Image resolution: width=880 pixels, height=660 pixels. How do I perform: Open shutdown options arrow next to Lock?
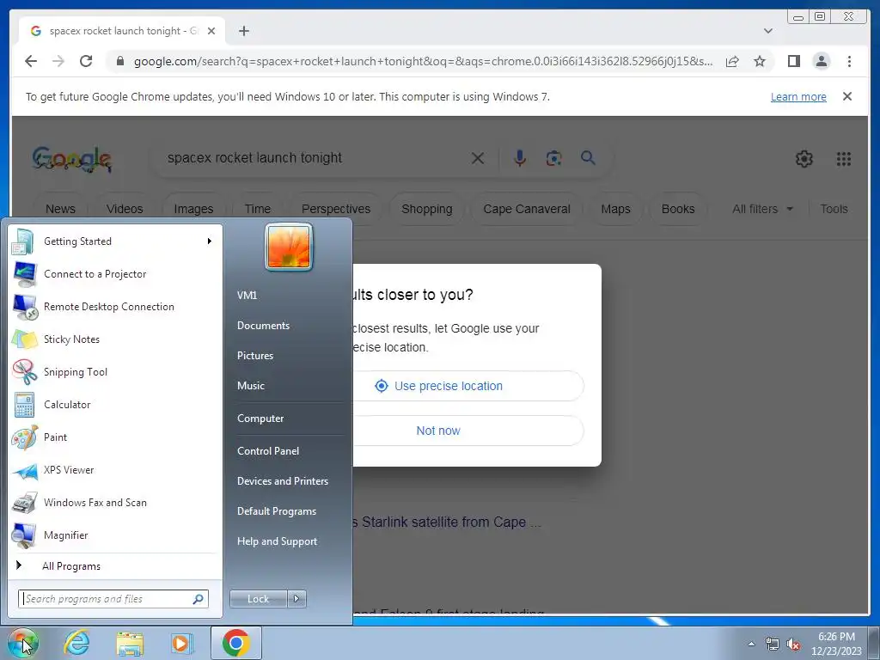[x=296, y=599]
